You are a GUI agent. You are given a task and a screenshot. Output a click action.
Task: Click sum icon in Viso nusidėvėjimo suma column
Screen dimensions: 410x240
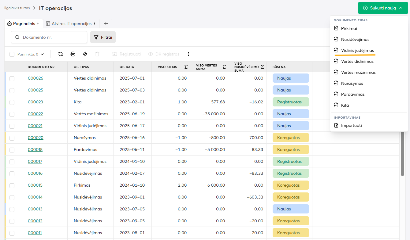click(263, 67)
